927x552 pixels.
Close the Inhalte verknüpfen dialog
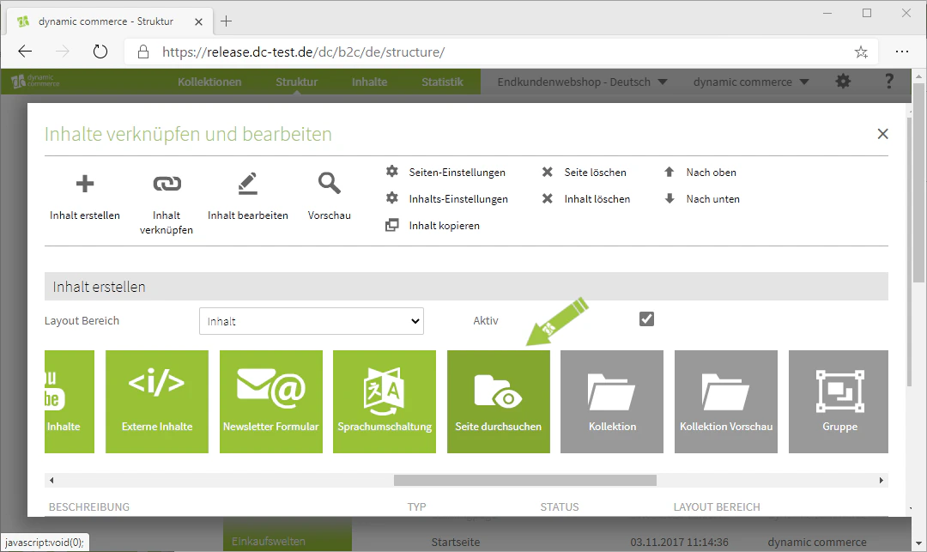[x=882, y=134]
